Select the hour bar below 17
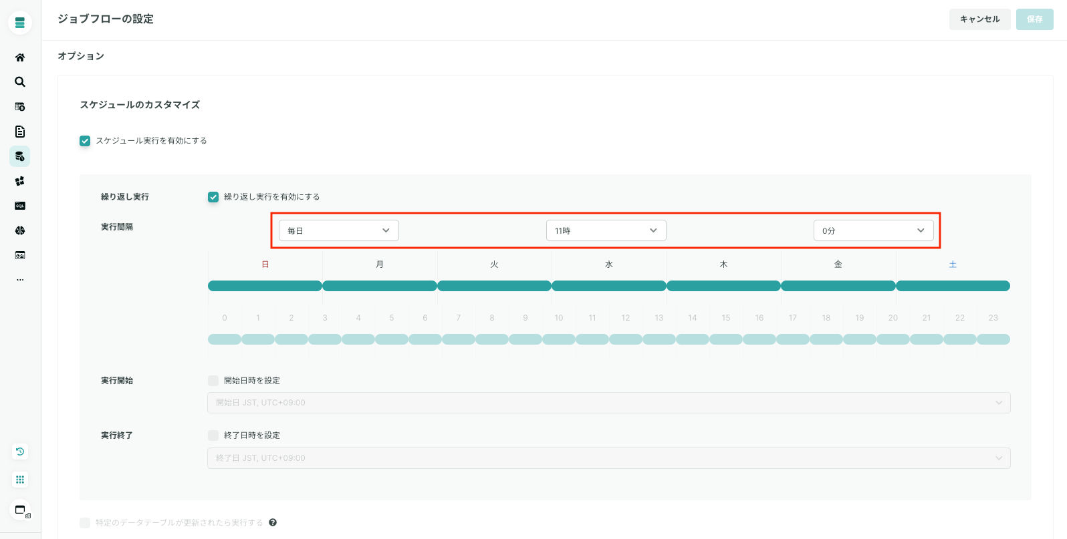1067x539 pixels. pyautogui.click(x=793, y=339)
